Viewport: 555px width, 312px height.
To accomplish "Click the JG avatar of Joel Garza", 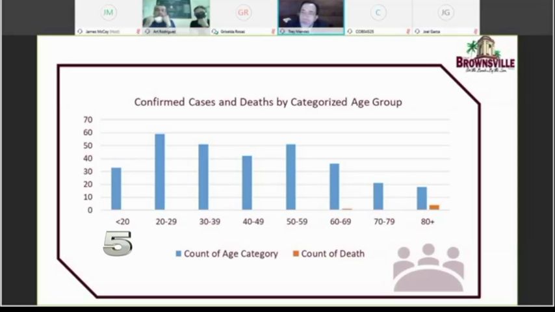I will [x=445, y=12].
